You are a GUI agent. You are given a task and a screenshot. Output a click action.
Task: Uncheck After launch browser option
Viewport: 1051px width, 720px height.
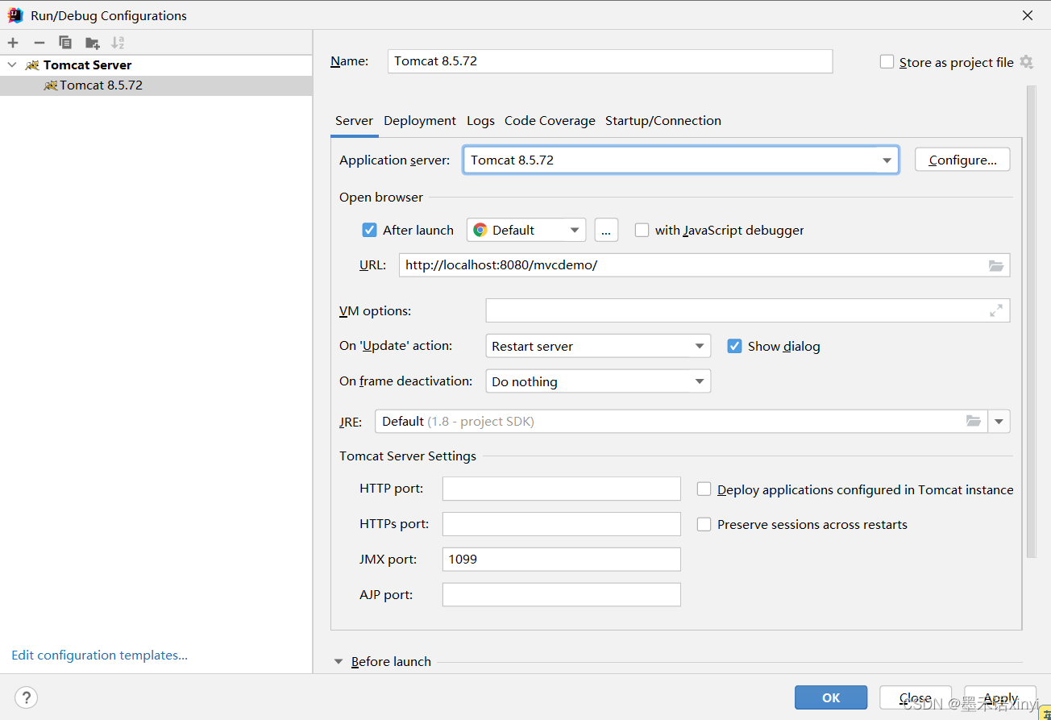tap(369, 230)
